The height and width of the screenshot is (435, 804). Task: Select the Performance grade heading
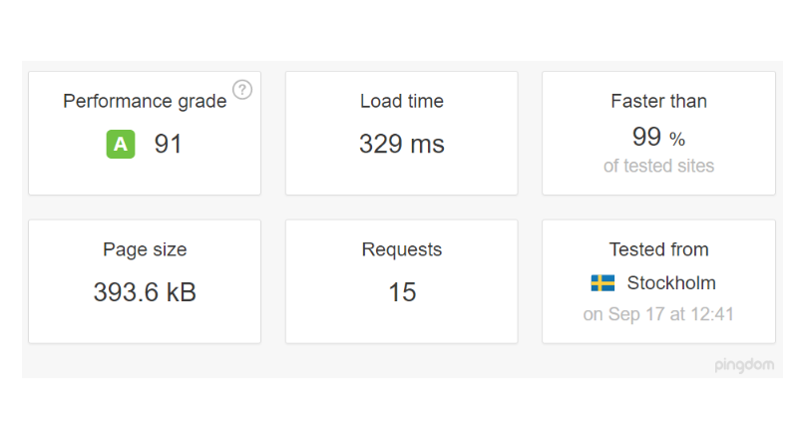[x=145, y=102]
